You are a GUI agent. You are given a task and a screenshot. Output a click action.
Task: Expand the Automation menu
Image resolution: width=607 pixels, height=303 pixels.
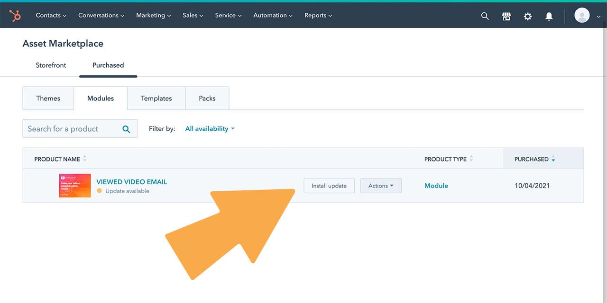coord(273,16)
